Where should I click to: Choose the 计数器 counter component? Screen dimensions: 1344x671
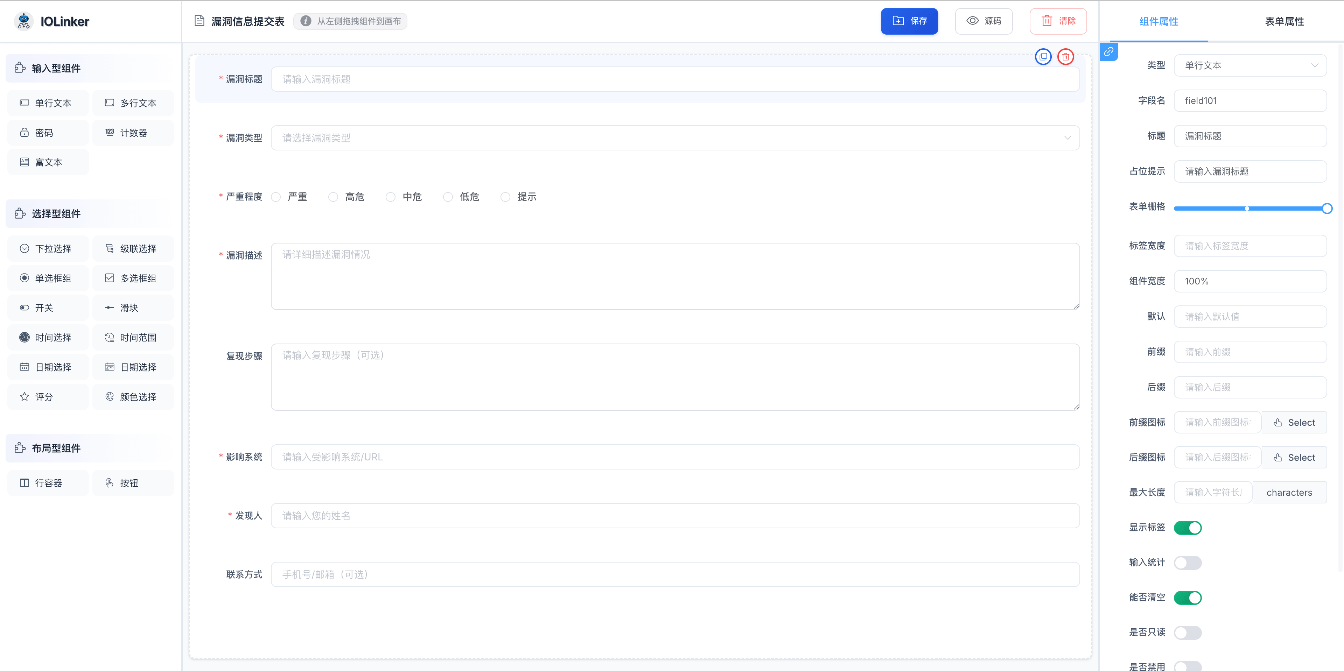133,133
